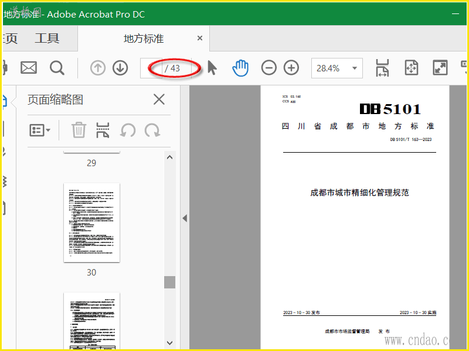Viewport: 469px width, 351px height.
Task: Zoom out with minus button
Action: (269, 68)
